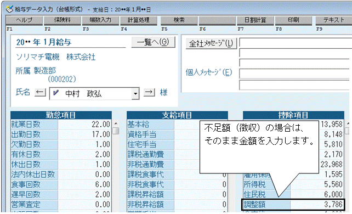Click the 就業日数 row label
The image size is (352, 214).
point(35,124)
